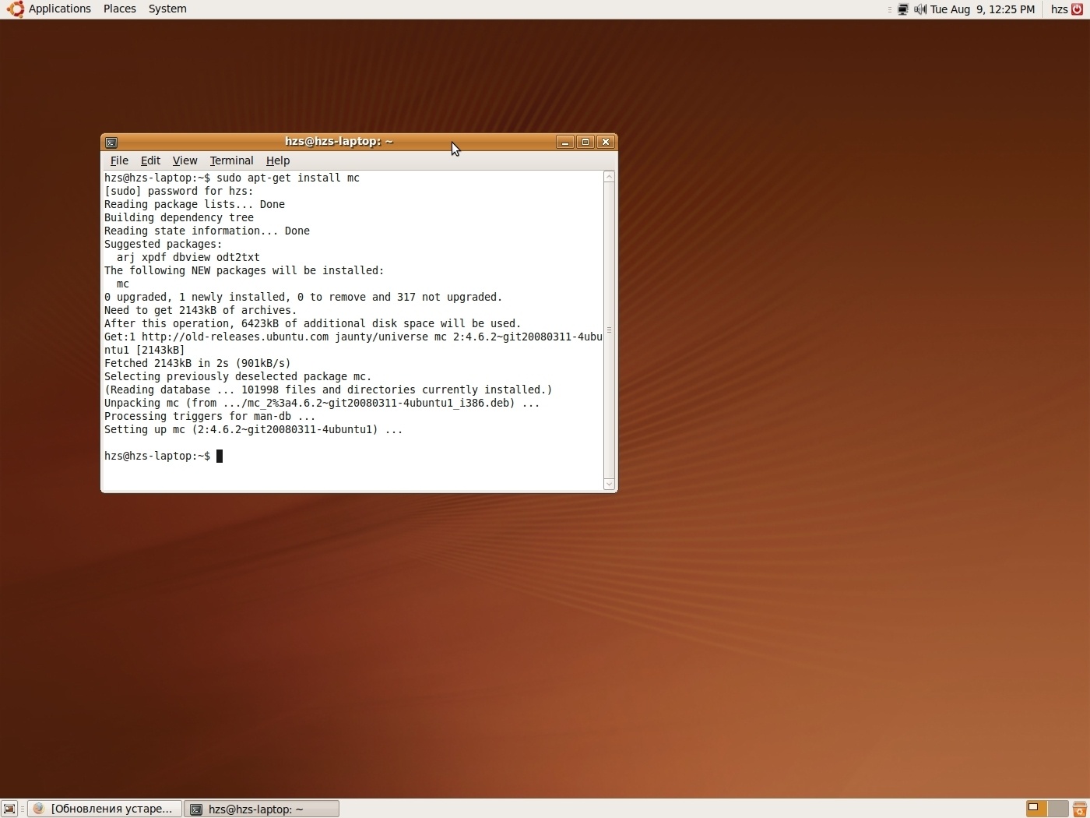Open the terminal View menu
This screenshot has height=818, width=1090.
tap(185, 160)
